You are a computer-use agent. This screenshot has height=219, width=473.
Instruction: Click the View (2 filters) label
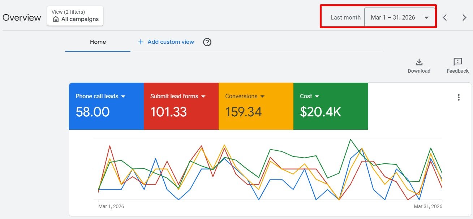tap(68, 12)
